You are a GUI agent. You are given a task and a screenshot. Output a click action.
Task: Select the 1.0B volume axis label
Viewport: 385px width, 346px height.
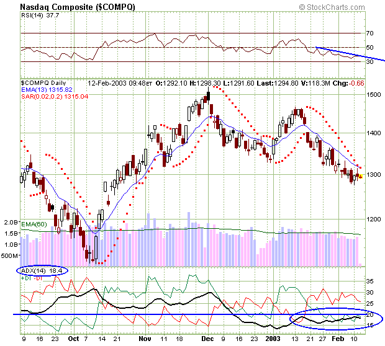pyautogui.click(x=11, y=245)
